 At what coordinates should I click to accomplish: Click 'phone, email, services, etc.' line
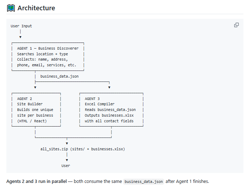pos(47,65)
